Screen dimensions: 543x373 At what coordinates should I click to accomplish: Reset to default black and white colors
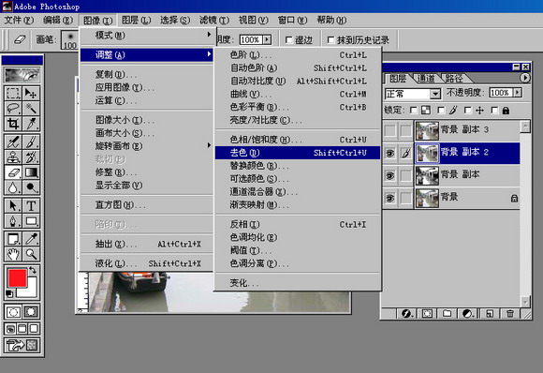tap(9, 294)
